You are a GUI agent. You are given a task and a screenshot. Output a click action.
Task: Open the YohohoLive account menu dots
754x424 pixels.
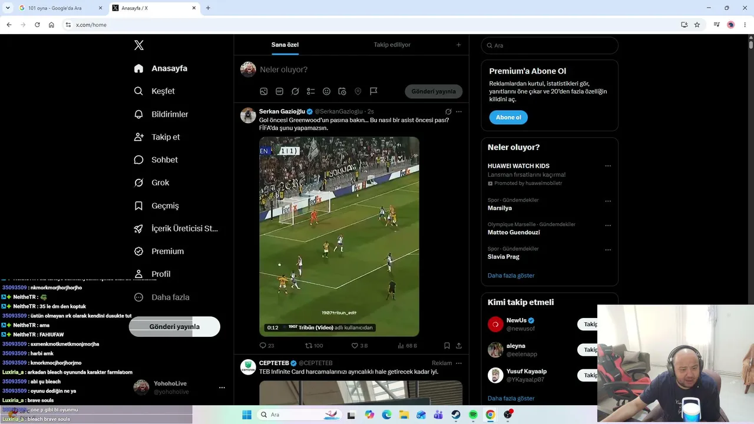point(222,387)
